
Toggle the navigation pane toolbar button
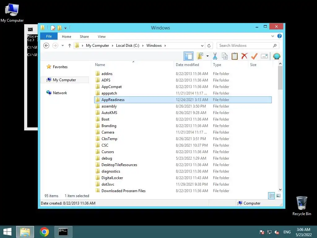(189, 56)
